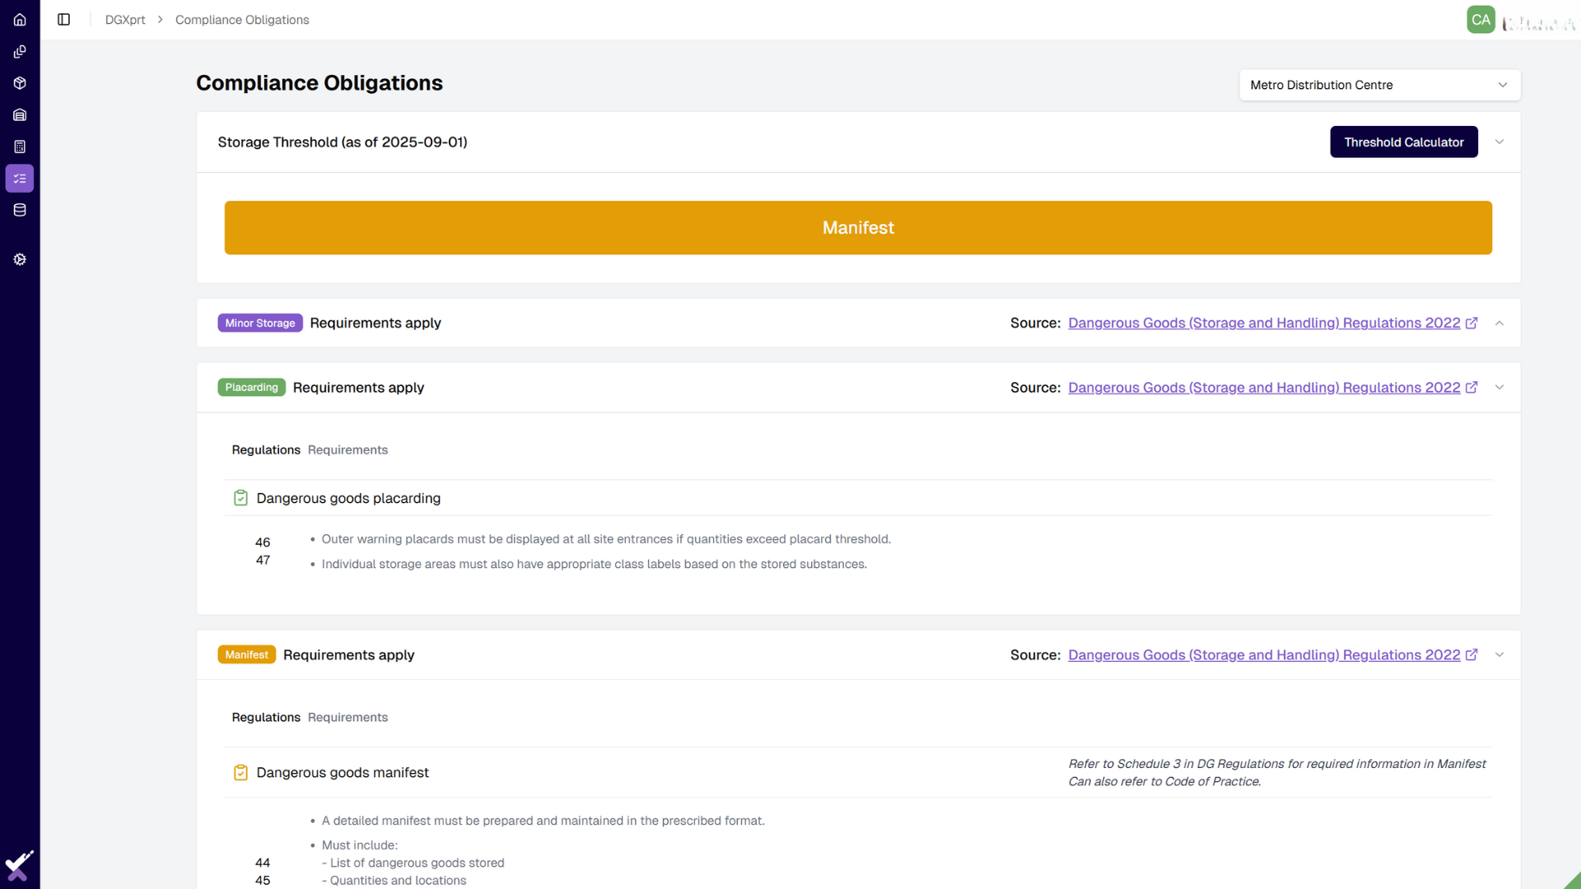Click the sidebar collapse panel icon
The height and width of the screenshot is (889, 1581).
tap(63, 20)
